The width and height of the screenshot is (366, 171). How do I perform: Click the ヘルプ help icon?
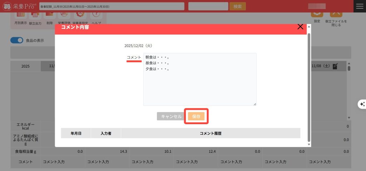click(x=96, y=15)
